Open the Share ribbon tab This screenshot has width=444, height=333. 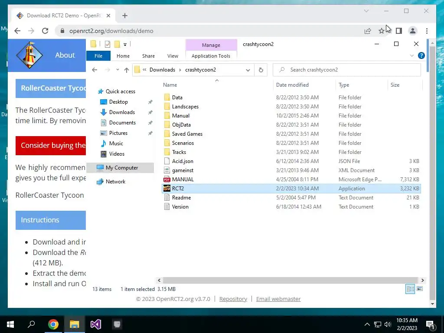click(148, 56)
